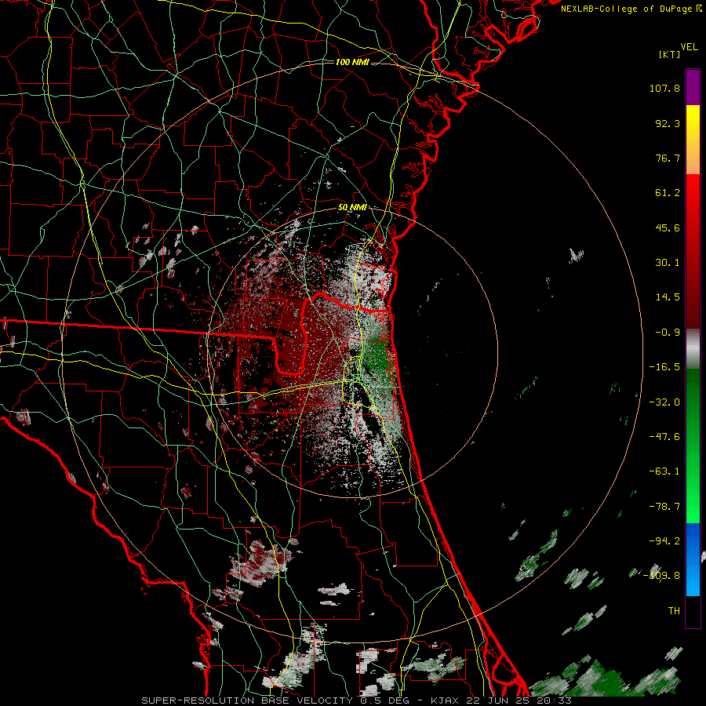Select the purple segment of the color bar
Viewport: 706px width, 706px height.
point(693,87)
